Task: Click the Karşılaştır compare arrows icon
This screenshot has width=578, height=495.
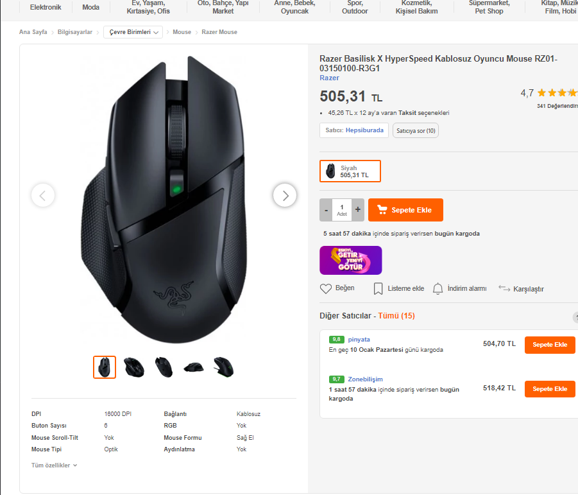Action: pos(504,288)
